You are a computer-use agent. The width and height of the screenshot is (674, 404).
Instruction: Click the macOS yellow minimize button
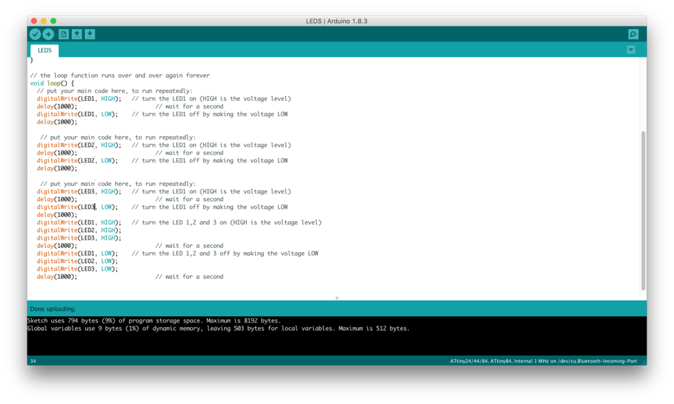click(44, 21)
